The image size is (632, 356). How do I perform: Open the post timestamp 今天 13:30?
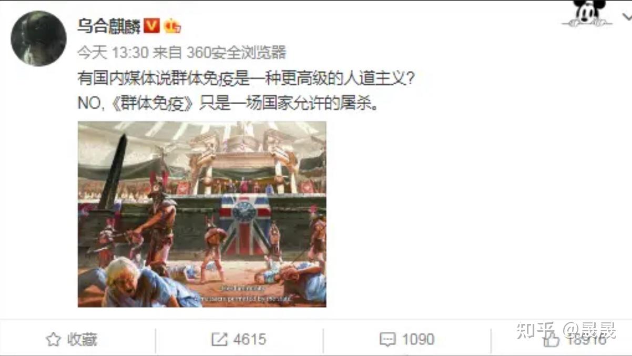click(x=113, y=53)
